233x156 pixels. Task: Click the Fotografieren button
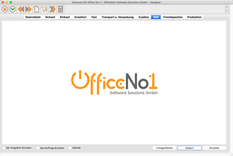(x=164, y=148)
